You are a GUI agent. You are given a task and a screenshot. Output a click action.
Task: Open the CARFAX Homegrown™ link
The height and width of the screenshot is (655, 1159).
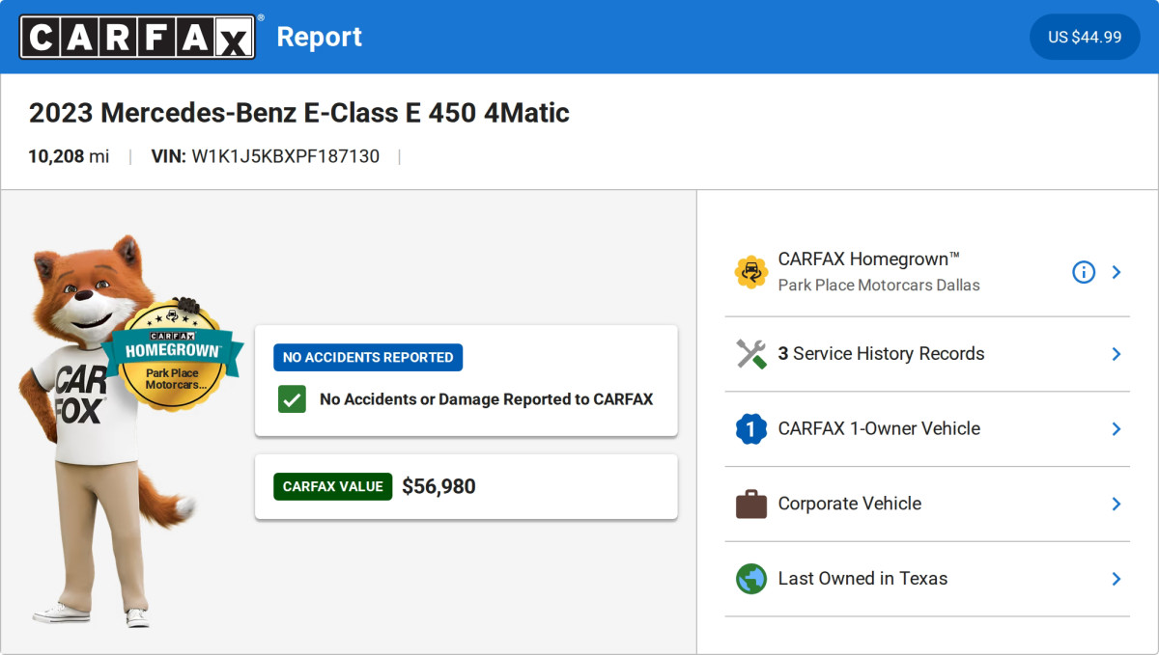(869, 259)
